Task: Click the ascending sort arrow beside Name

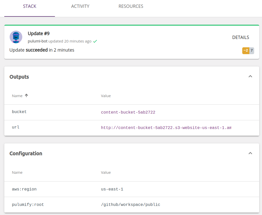Action: click(26, 95)
